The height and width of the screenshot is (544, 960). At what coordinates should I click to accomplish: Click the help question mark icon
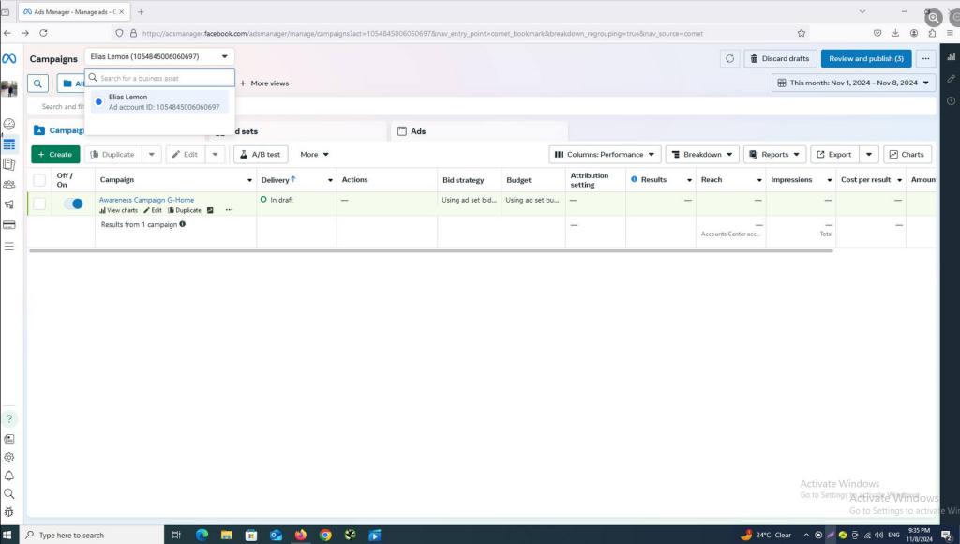pyautogui.click(x=9, y=419)
